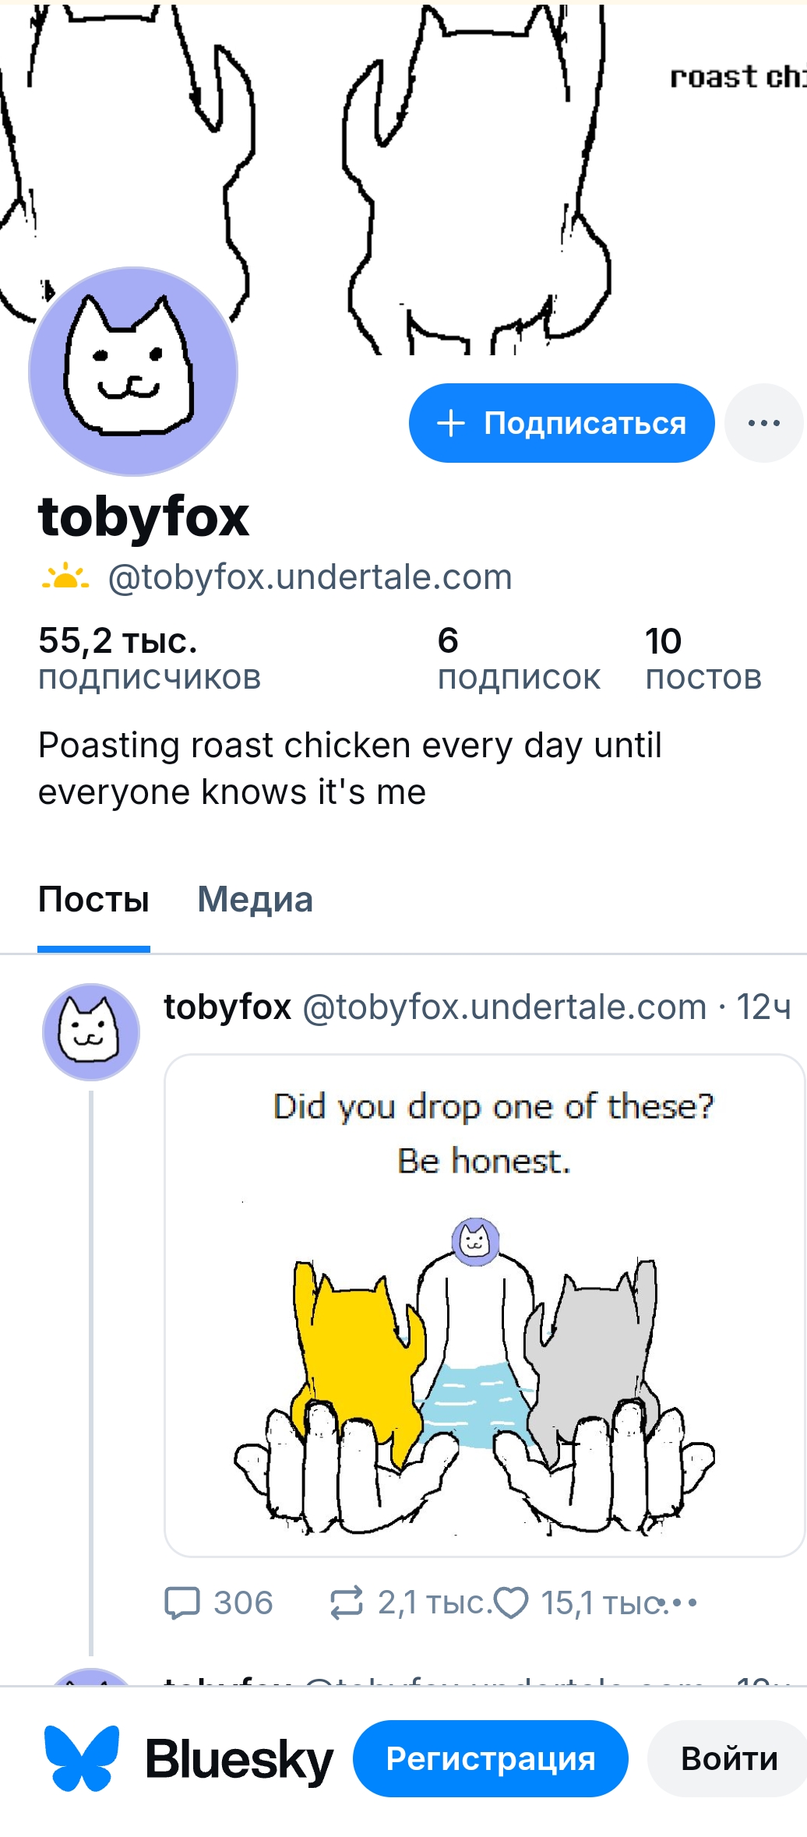Switch to the Медиа tab

pos(255,900)
